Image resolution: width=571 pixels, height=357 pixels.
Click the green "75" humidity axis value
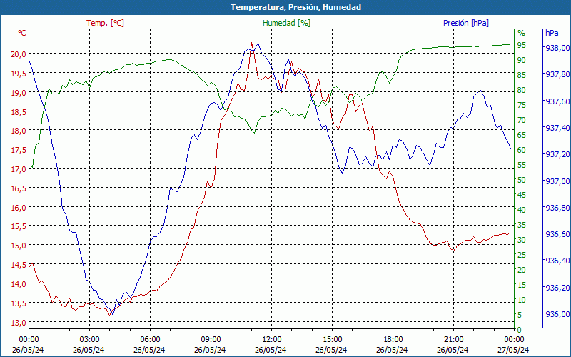pos(522,105)
